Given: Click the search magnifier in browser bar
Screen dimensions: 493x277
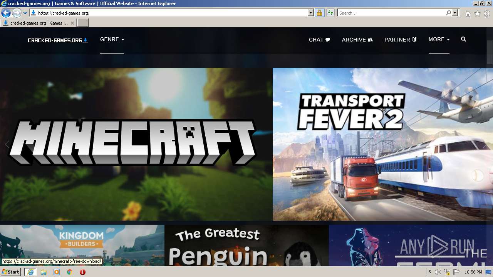Looking at the screenshot, I should click(448, 13).
